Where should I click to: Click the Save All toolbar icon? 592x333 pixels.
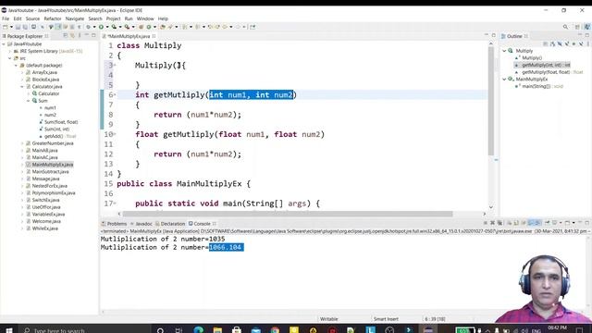25,27
